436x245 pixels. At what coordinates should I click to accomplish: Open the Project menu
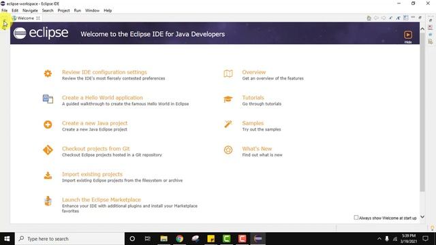tap(63, 11)
